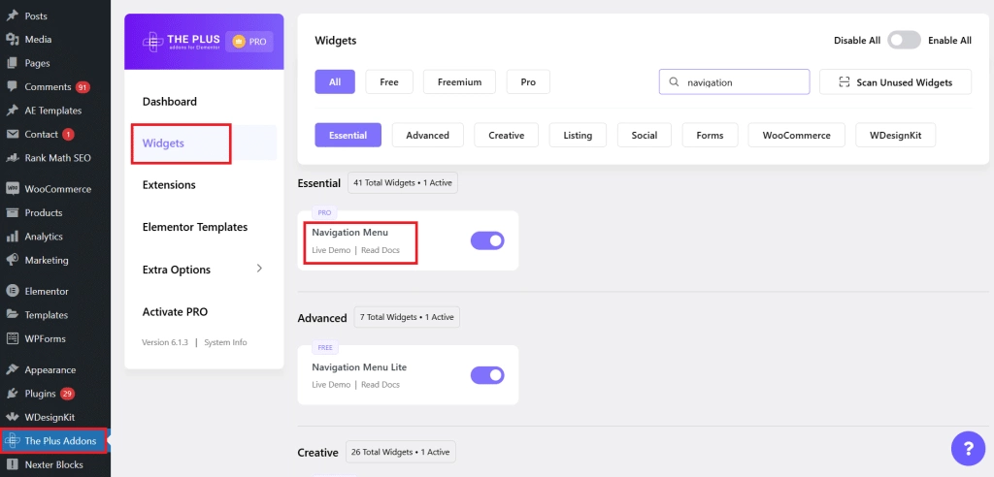Screen dimensions: 994x477
Task: Select the Pro filter tab
Action: click(x=528, y=81)
